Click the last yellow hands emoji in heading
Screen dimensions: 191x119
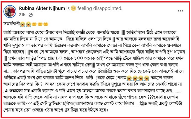click(x=46, y=24)
